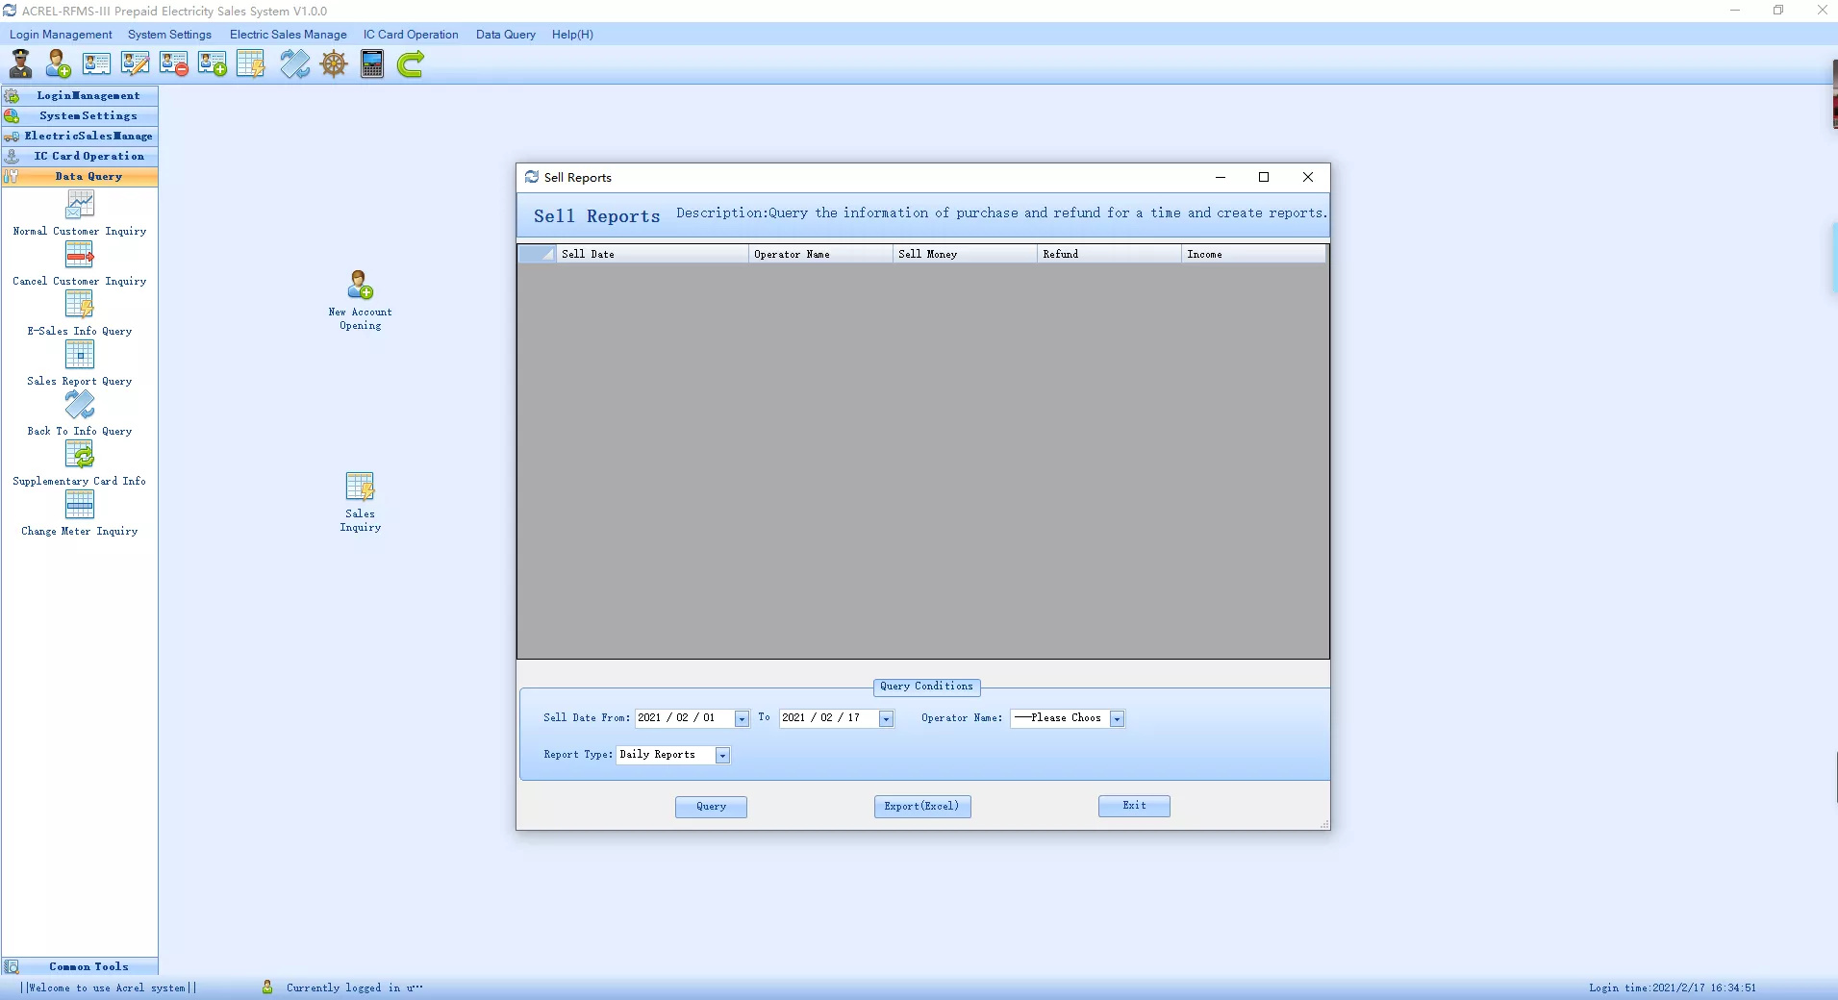1838x1000 pixels.
Task: Open the Sales Inquiry desktop shortcut
Action: 360,501
